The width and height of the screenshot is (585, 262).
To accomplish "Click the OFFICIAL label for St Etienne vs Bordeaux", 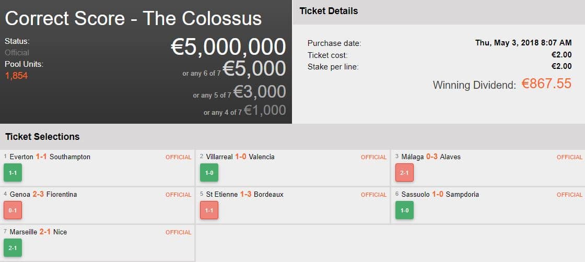I will 373,195.
